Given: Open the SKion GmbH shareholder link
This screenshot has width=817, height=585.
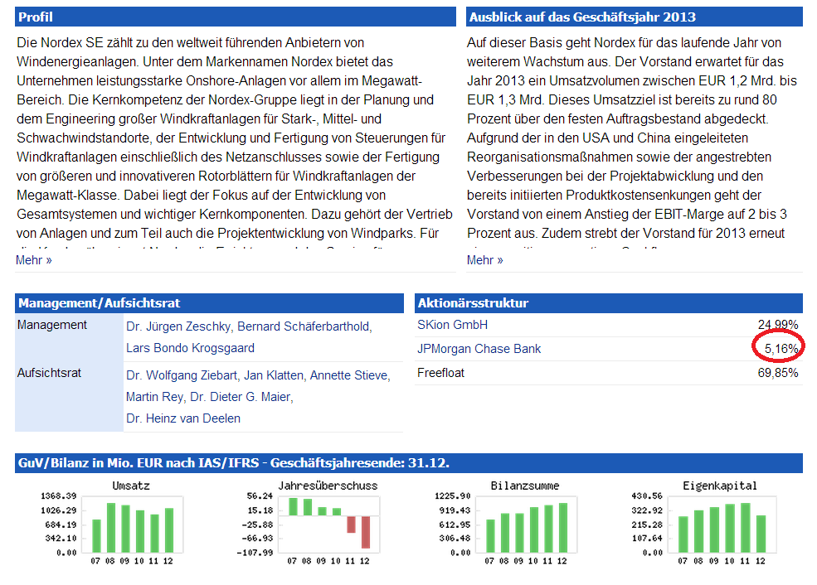Looking at the screenshot, I should 452,325.
